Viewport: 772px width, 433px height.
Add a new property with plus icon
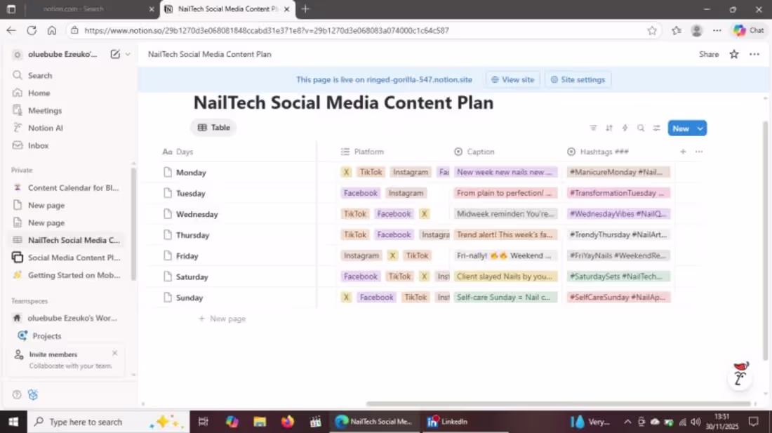pyautogui.click(x=683, y=152)
